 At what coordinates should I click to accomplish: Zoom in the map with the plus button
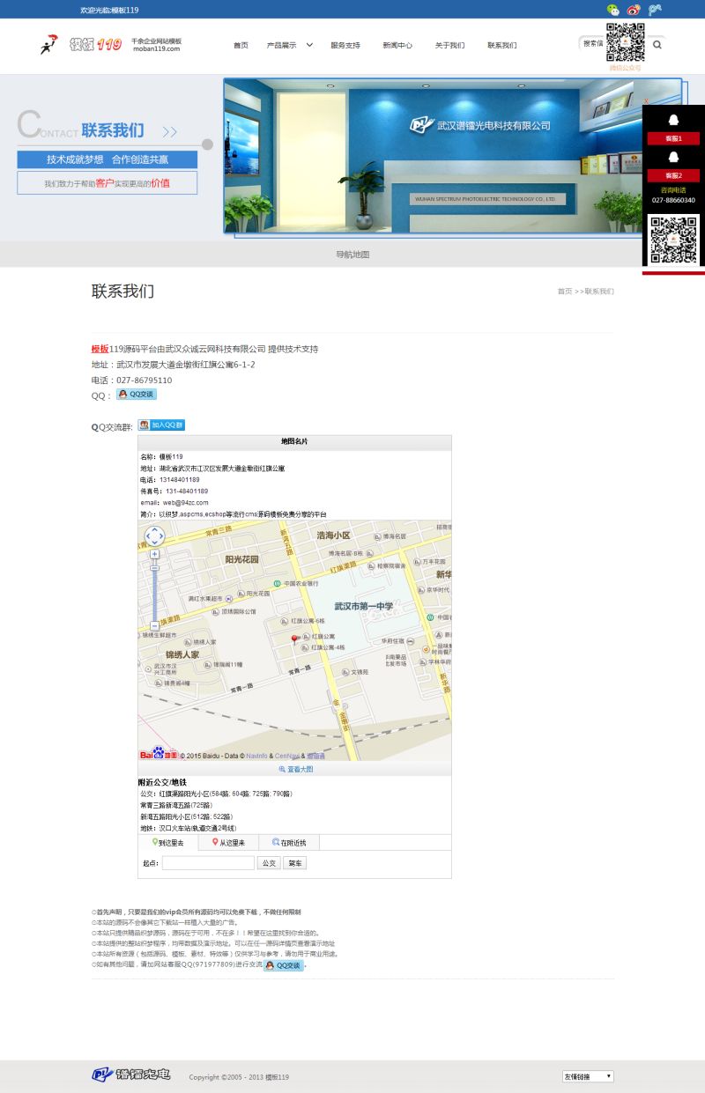tap(154, 554)
